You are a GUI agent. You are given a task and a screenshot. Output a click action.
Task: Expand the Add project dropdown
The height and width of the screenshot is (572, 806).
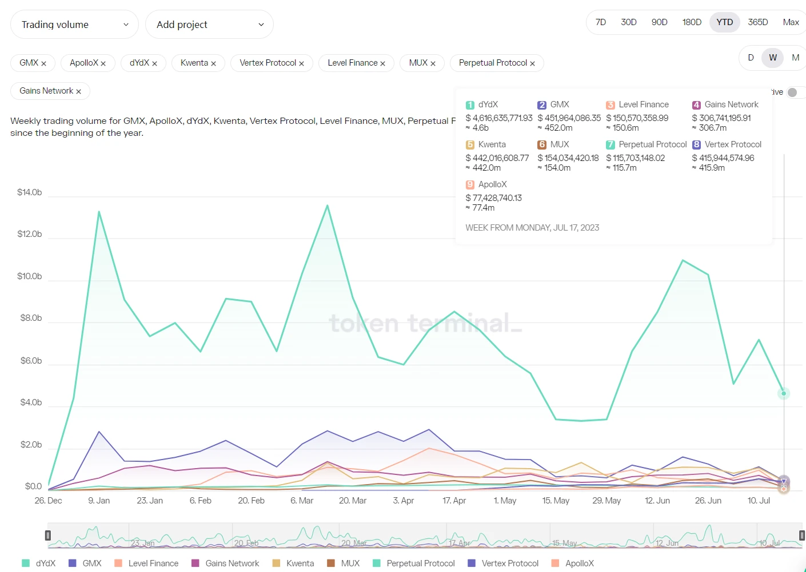click(x=209, y=25)
